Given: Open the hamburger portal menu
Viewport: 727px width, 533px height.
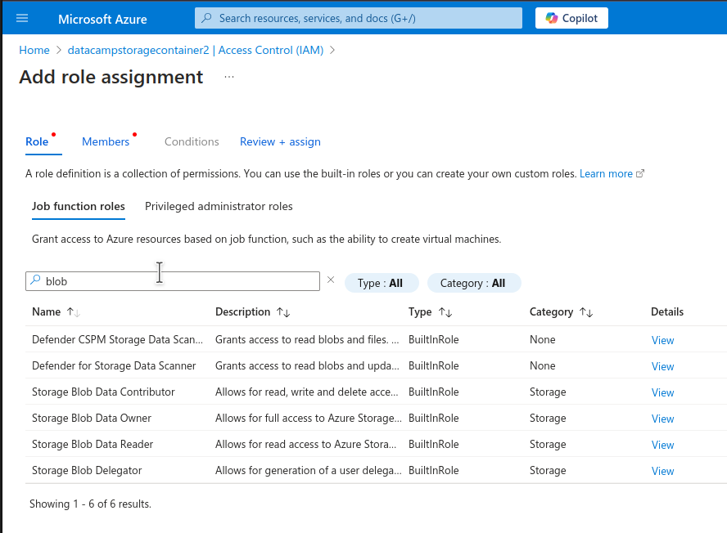Looking at the screenshot, I should (22, 18).
